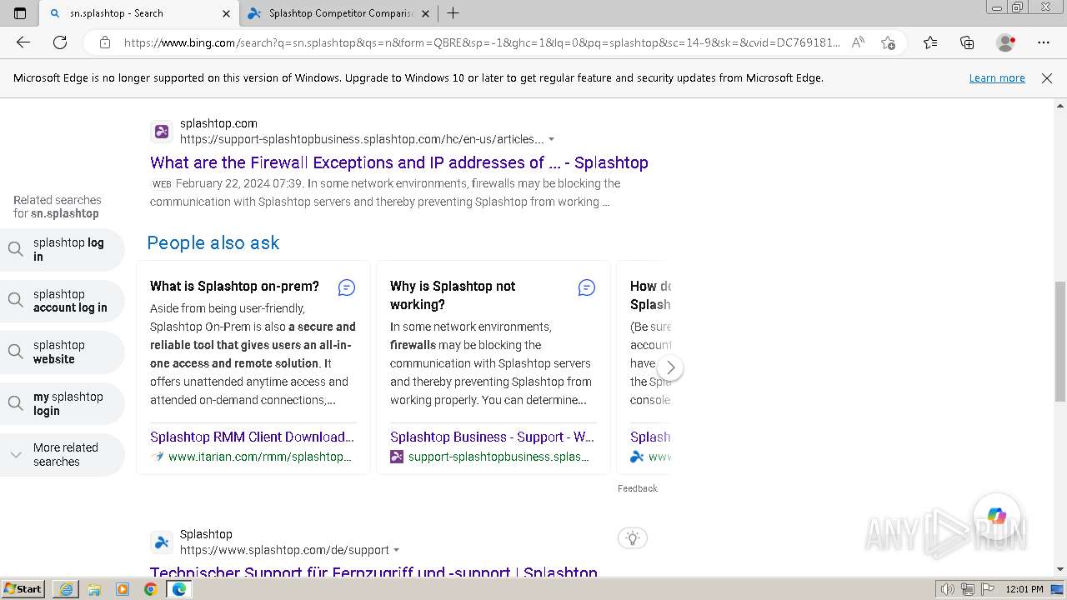Search related 'splashtop log in'
Screen dimensions: 1067x600
(x=63, y=250)
